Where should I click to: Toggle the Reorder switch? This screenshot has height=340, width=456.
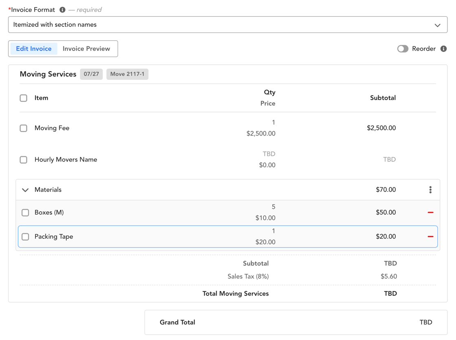click(403, 48)
